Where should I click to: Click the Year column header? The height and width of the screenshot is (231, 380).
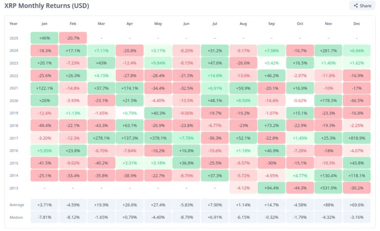(x=13, y=23)
